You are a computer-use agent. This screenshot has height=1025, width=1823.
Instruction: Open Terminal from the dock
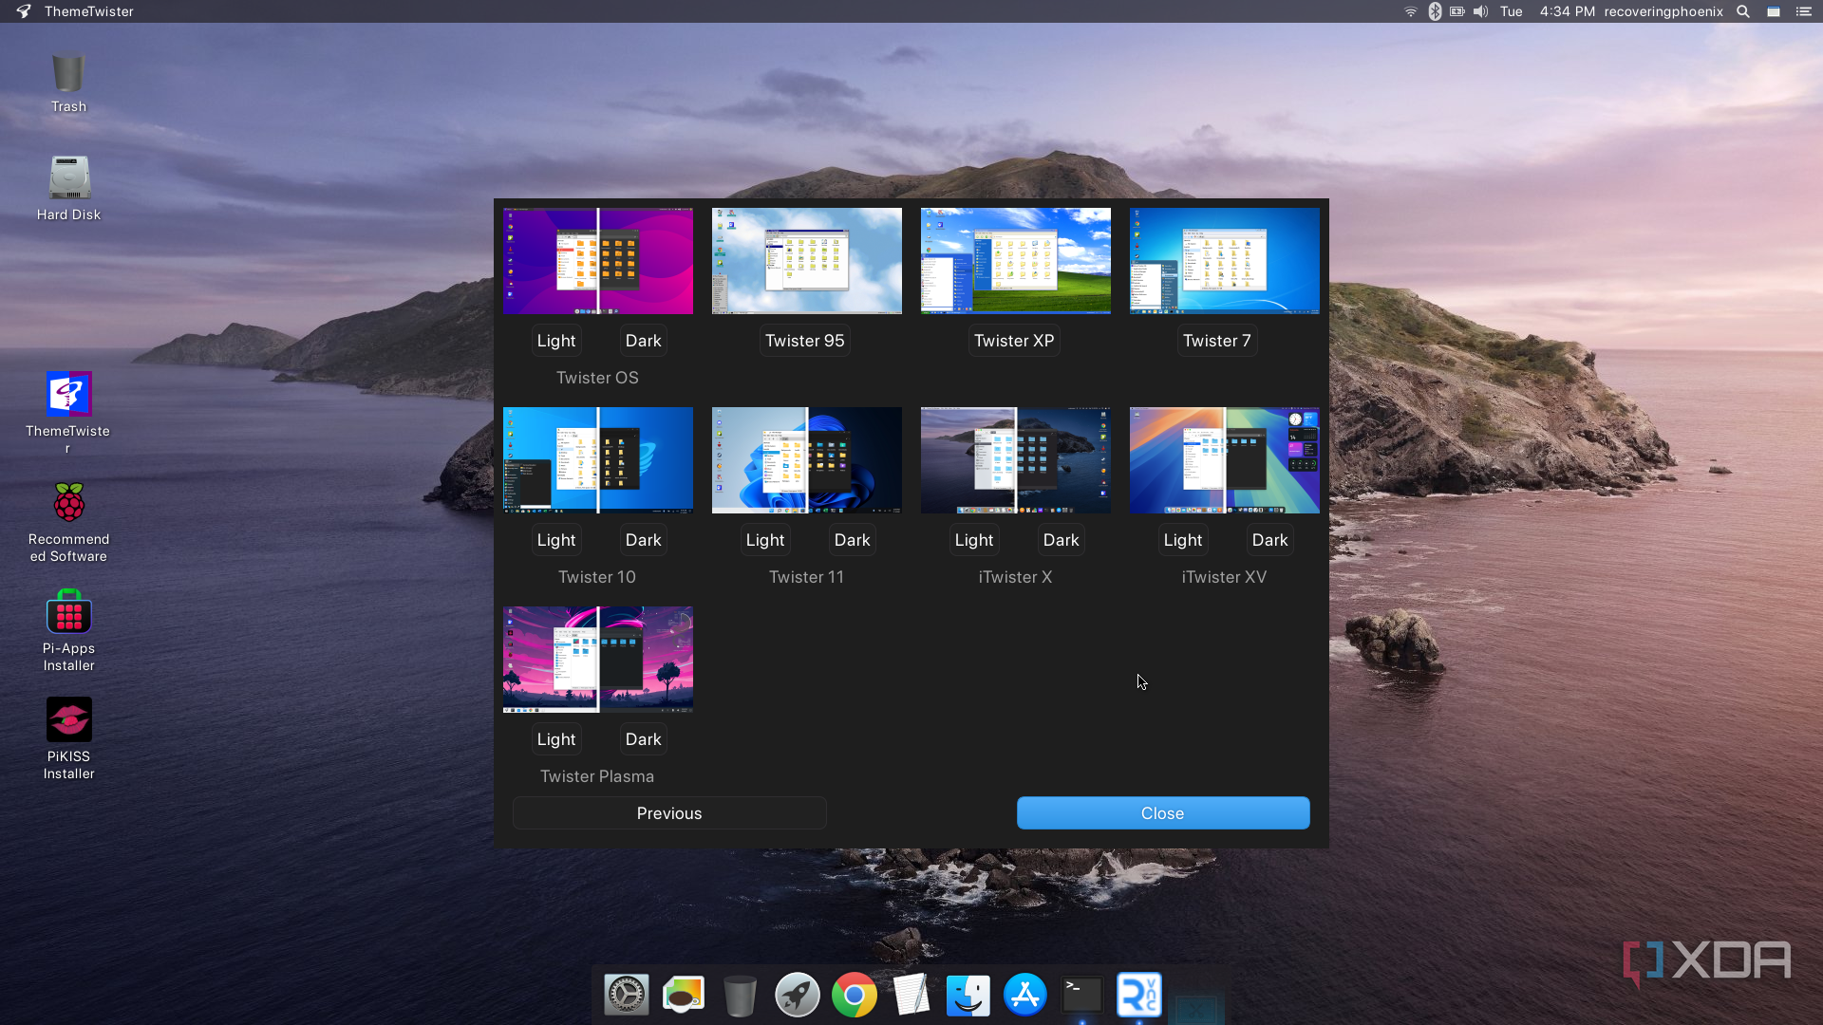(x=1082, y=996)
